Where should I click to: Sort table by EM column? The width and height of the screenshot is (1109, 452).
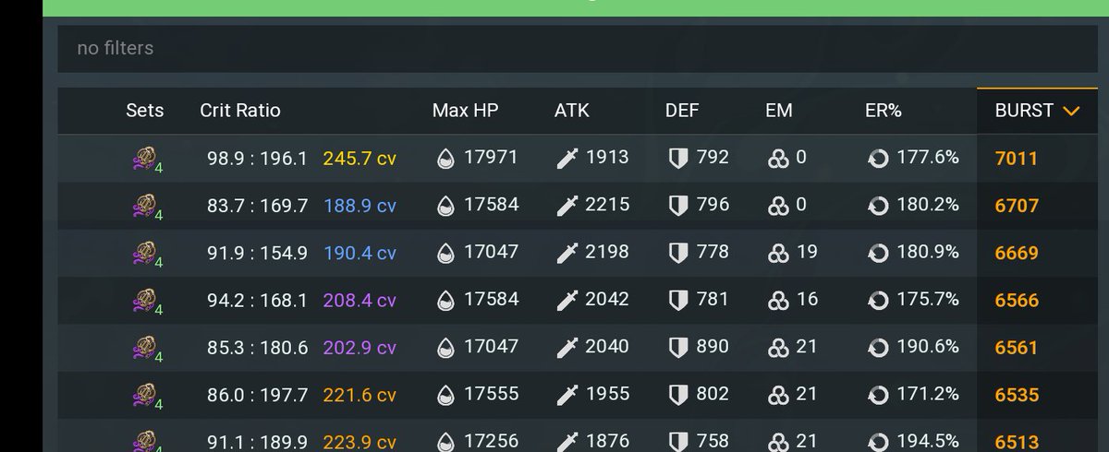coord(779,111)
